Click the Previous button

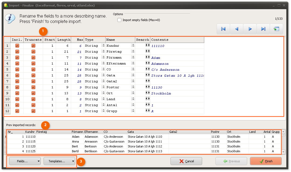coord(231,161)
